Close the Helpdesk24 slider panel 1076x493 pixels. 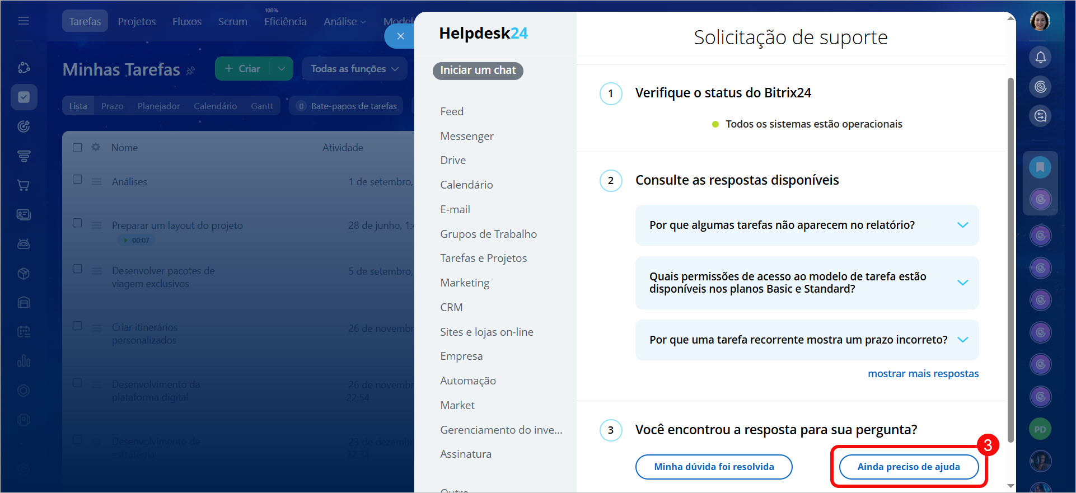(400, 36)
